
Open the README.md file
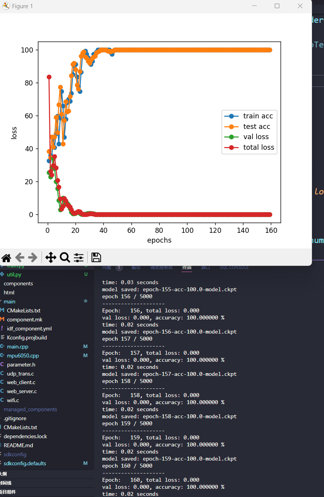pos(18,445)
